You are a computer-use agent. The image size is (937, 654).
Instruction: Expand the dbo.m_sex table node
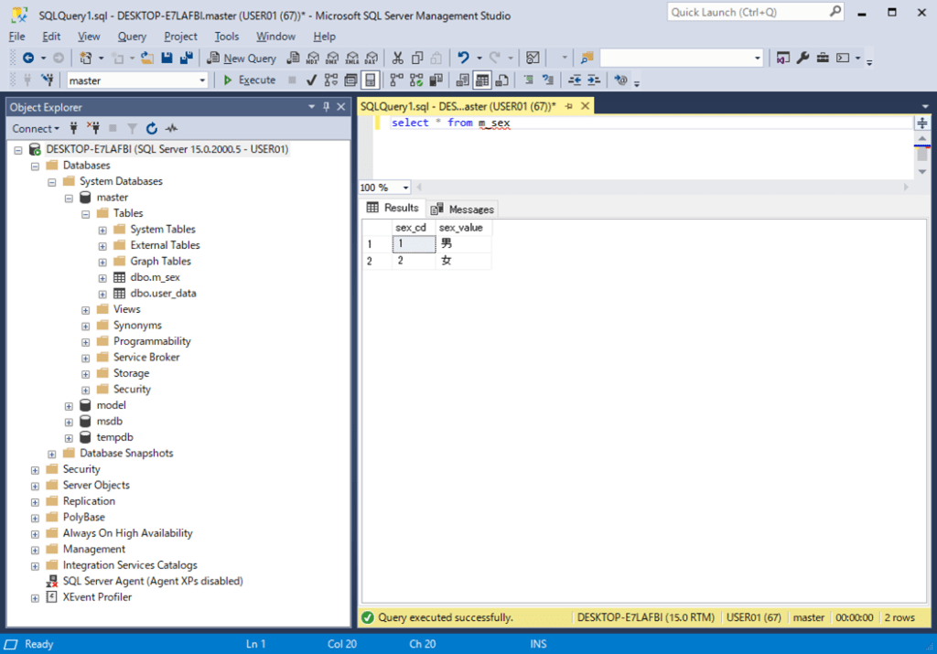[102, 278]
